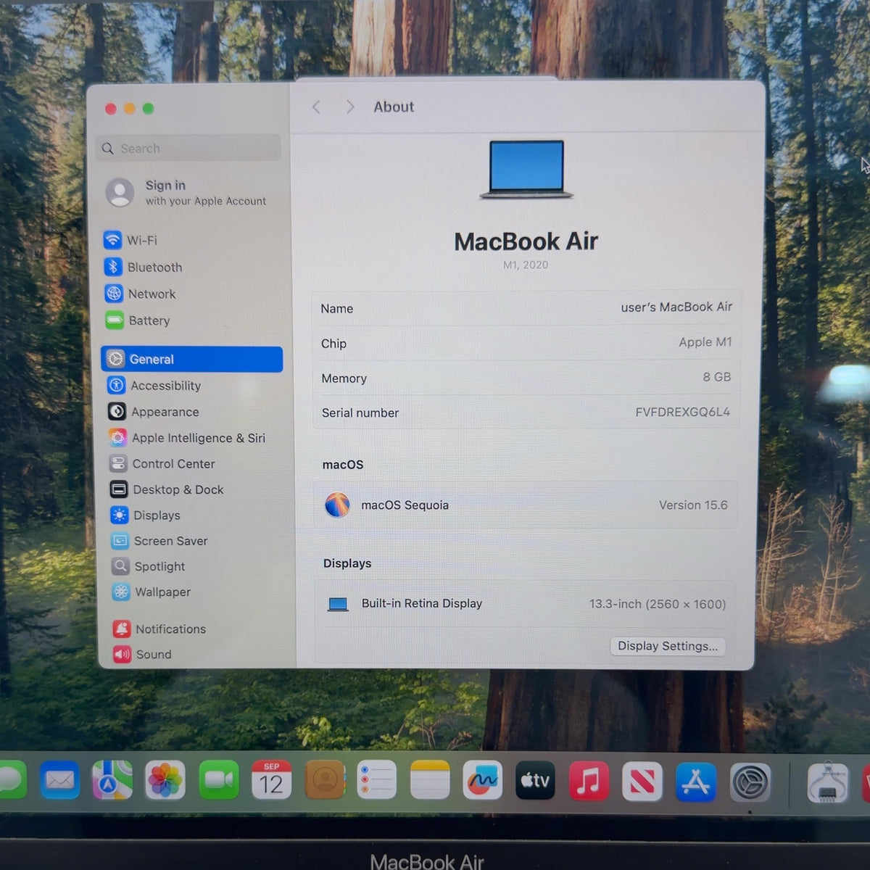Open Spotlight settings
Screen dimensions: 870x870
(x=149, y=566)
